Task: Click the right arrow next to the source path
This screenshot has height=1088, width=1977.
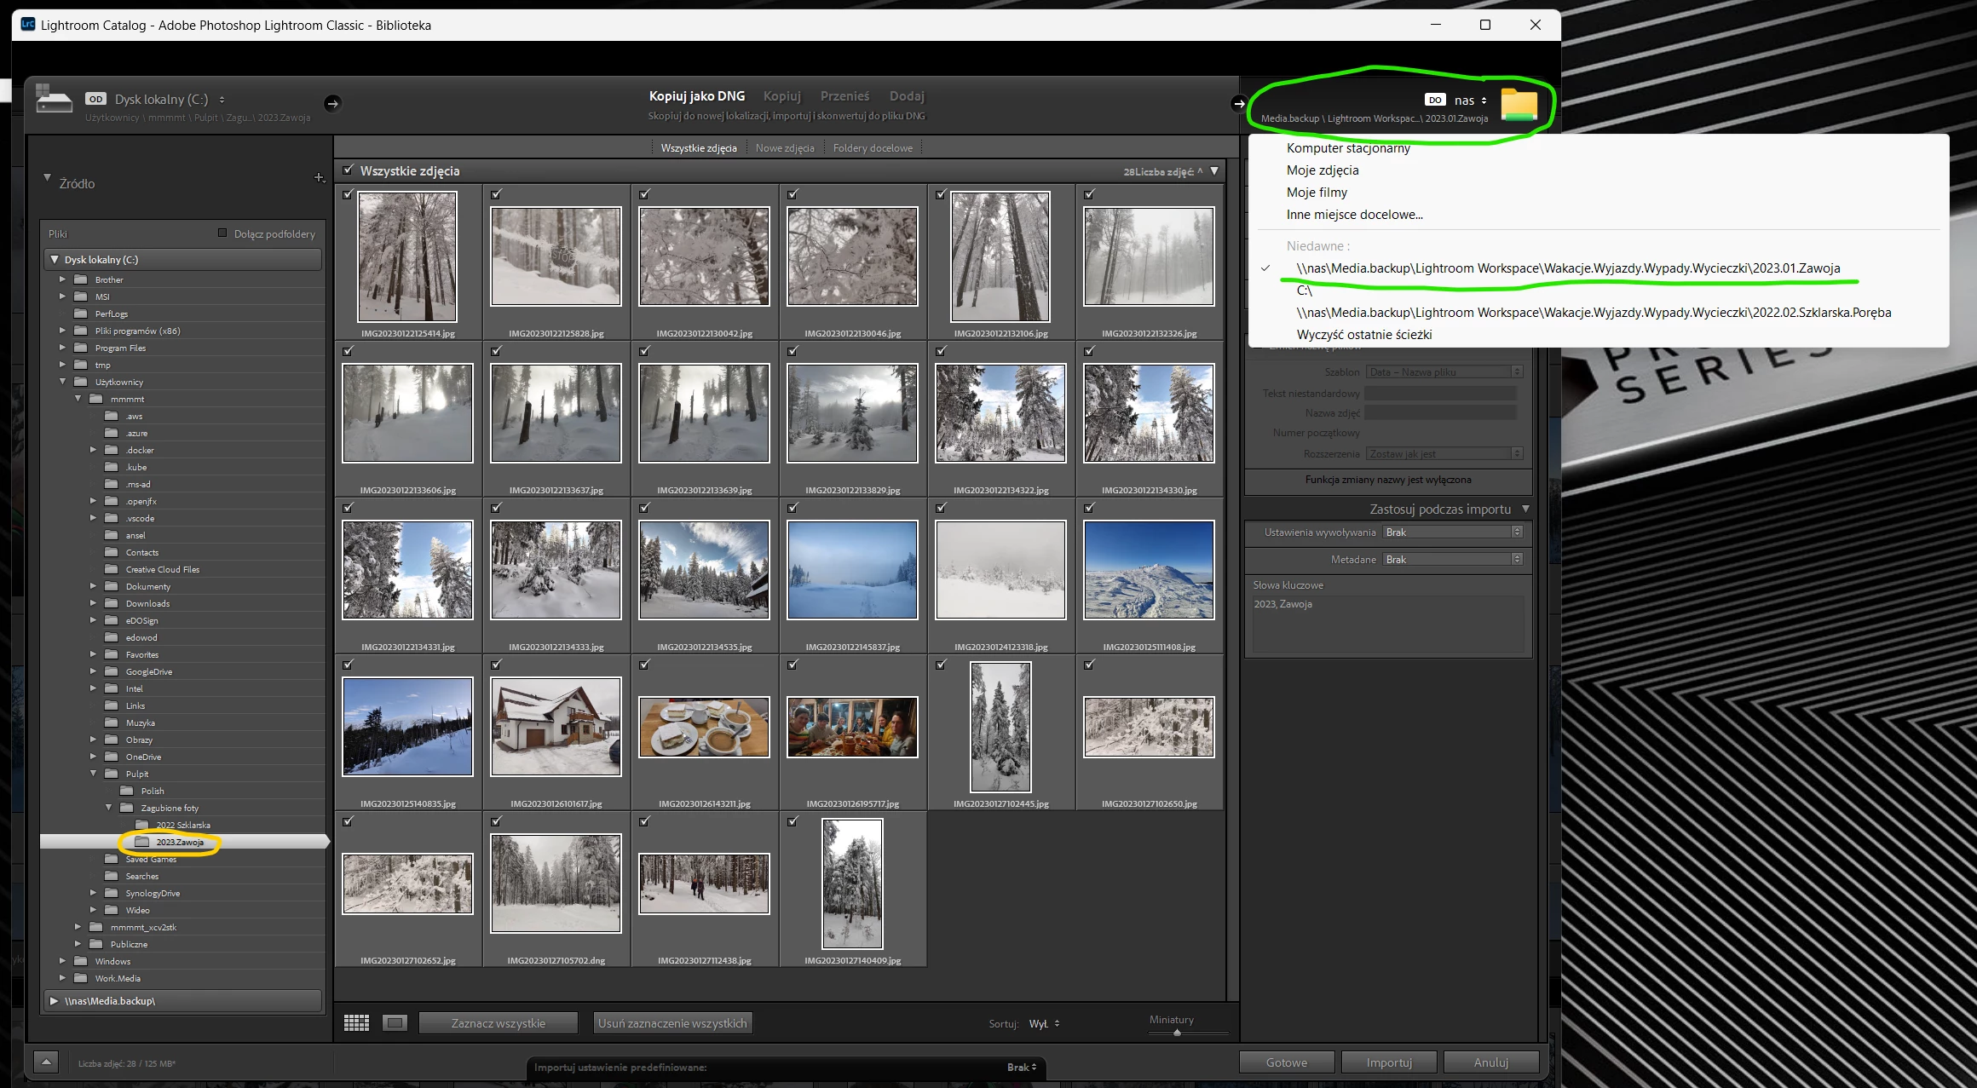Action: pyautogui.click(x=332, y=103)
